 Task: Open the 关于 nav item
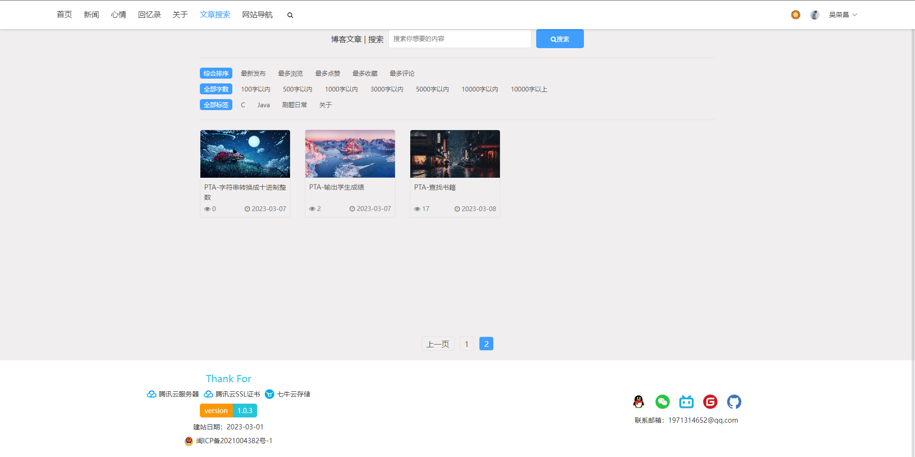tap(180, 15)
